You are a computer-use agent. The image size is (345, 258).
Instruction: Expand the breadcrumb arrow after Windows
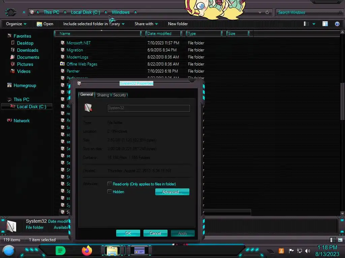[135, 12]
